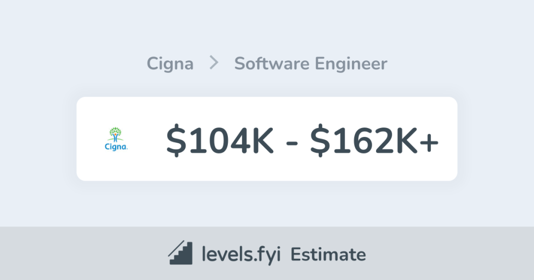Click the breadcrumb chevron arrow

coord(214,63)
